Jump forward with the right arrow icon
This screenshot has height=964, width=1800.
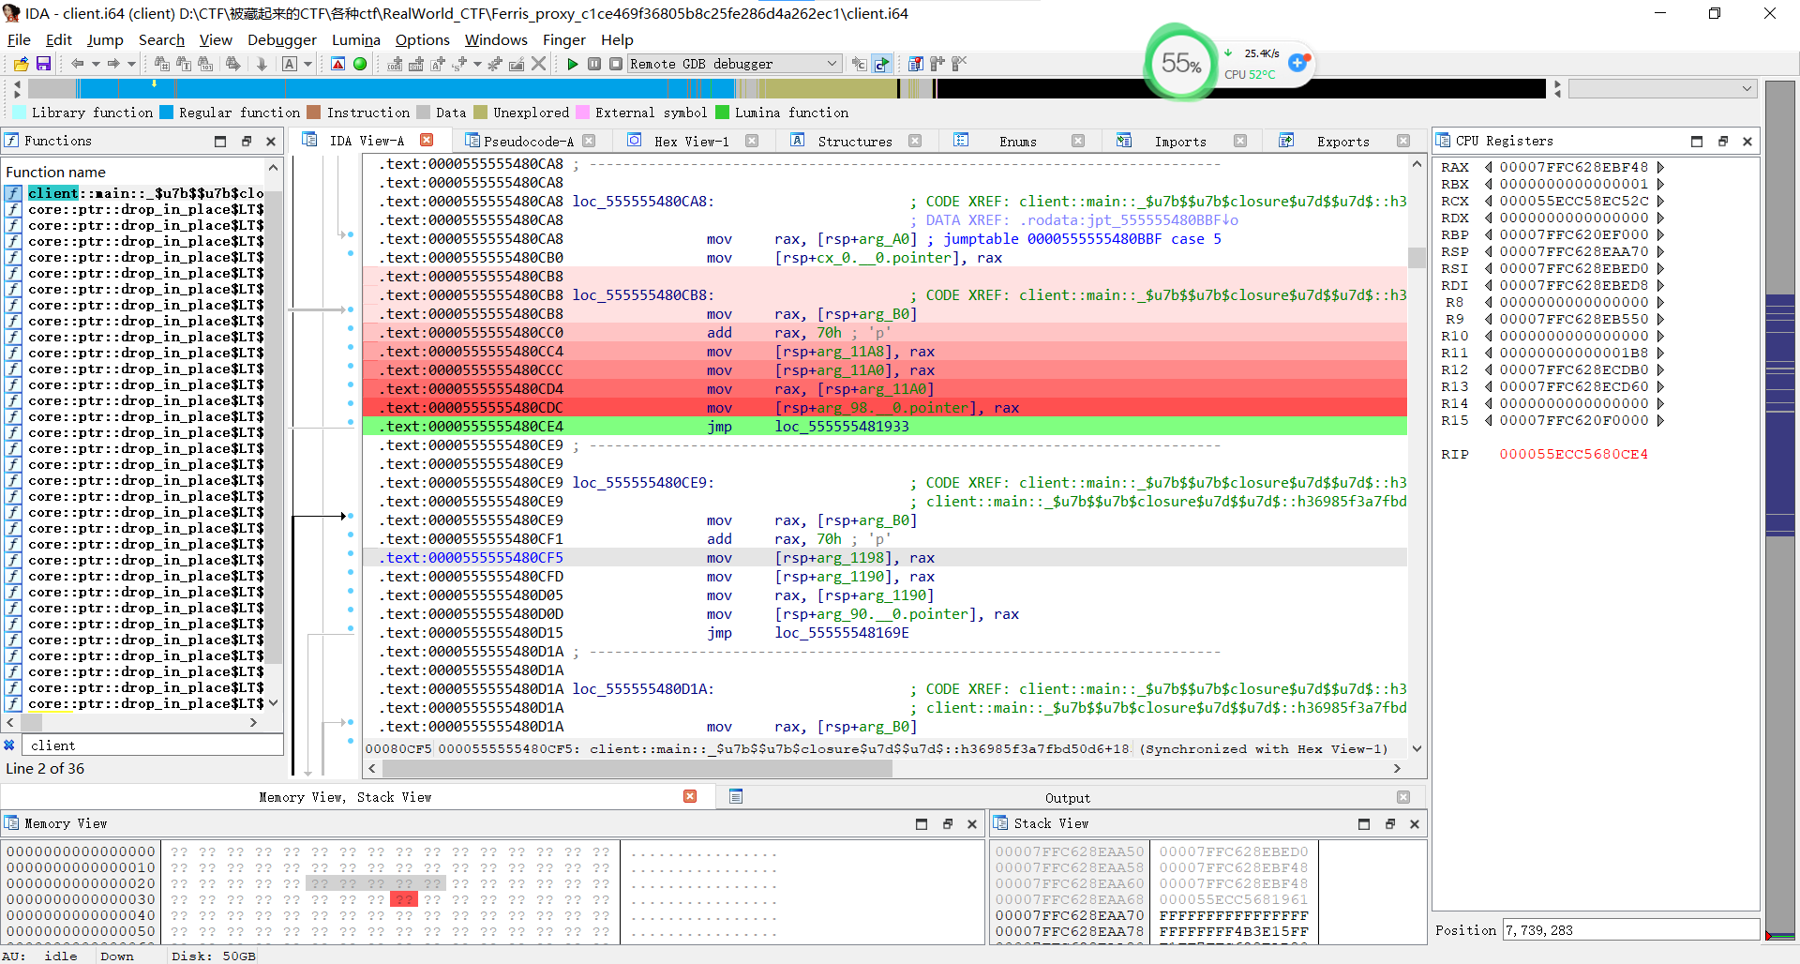[113, 64]
